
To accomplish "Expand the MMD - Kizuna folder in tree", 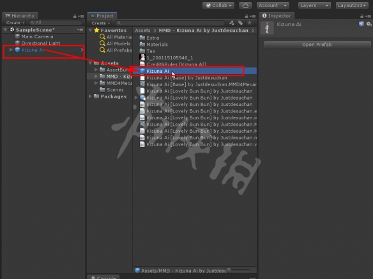I will (x=96, y=77).
